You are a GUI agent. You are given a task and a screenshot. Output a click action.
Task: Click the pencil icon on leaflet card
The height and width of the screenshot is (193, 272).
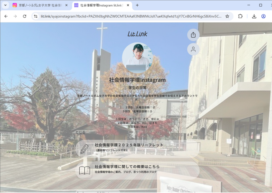pos(84,149)
